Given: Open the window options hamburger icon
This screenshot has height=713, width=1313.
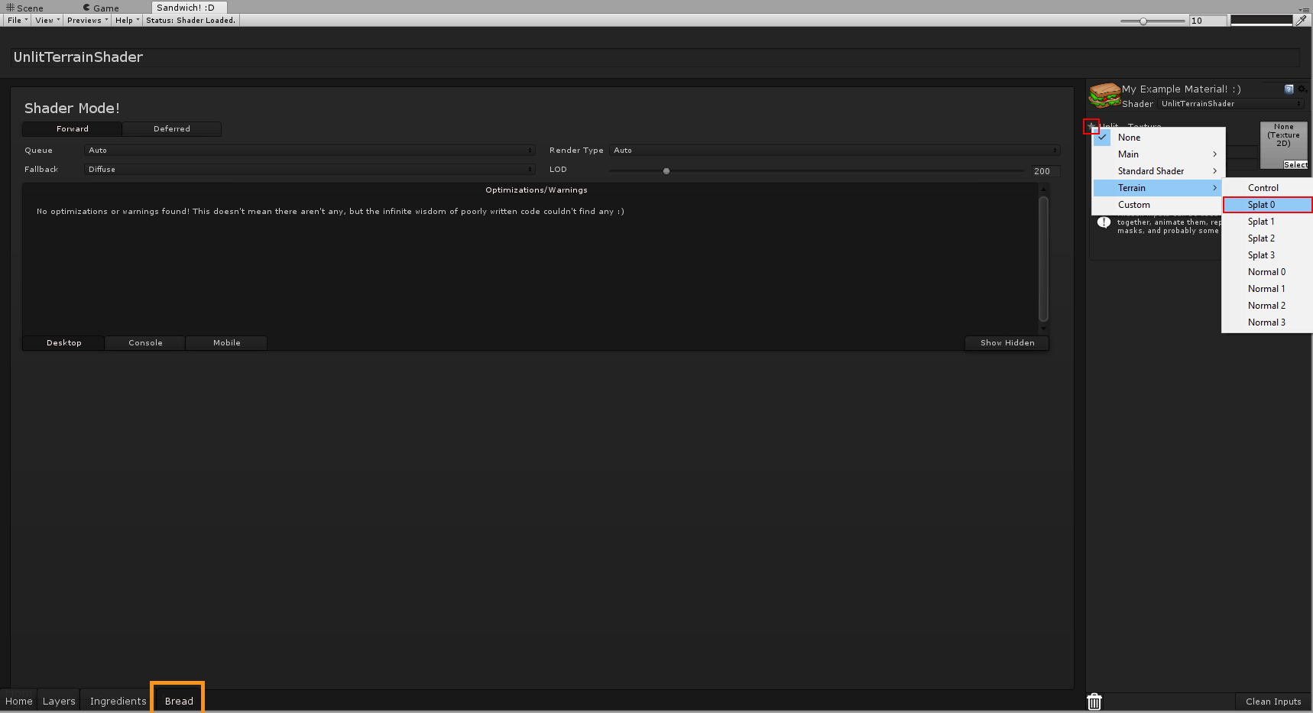Looking at the screenshot, I should (1303, 8).
